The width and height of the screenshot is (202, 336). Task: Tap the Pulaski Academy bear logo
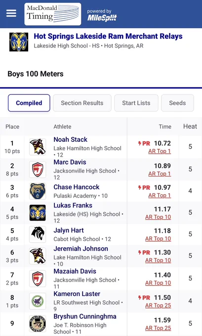click(x=38, y=191)
